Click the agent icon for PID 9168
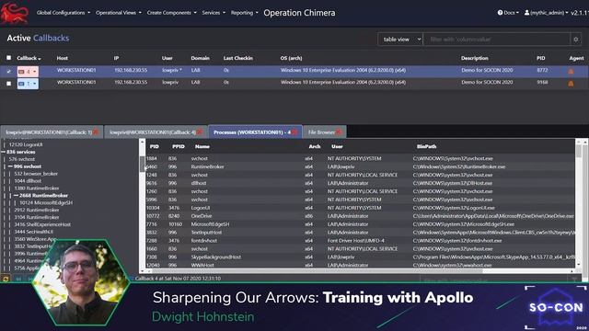The height and width of the screenshot is (331, 589). tap(571, 84)
